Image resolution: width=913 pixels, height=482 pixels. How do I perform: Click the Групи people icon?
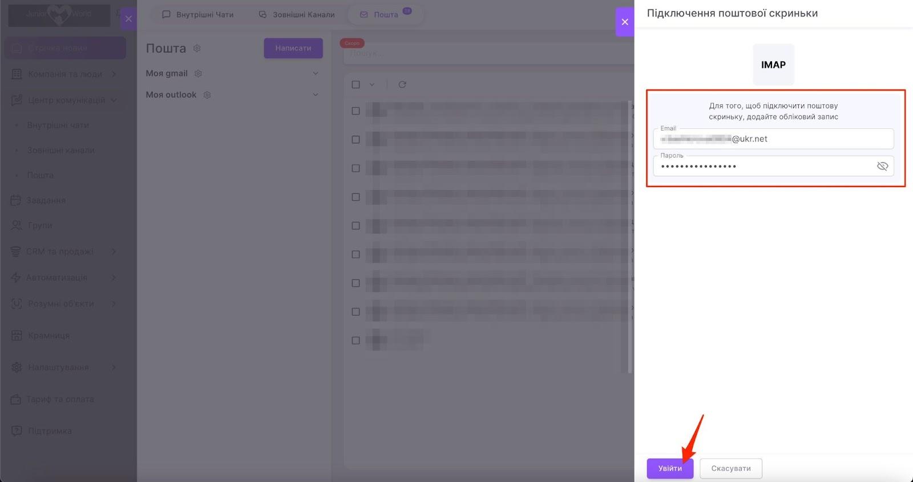click(x=17, y=225)
